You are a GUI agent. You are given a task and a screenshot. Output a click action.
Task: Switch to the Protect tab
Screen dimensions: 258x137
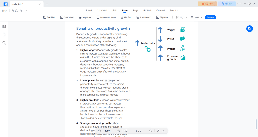147,11
